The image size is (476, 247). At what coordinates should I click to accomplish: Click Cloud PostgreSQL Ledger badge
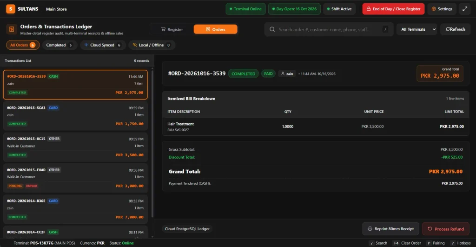(187, 229)
